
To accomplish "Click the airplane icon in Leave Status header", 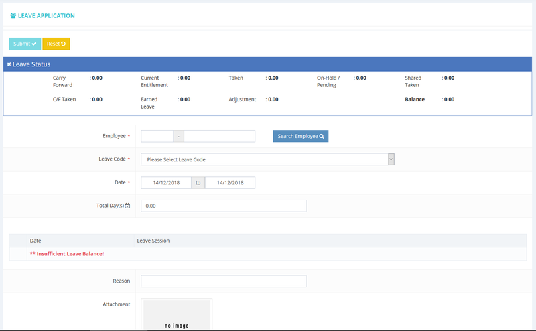I will click(x=9, y=64).
